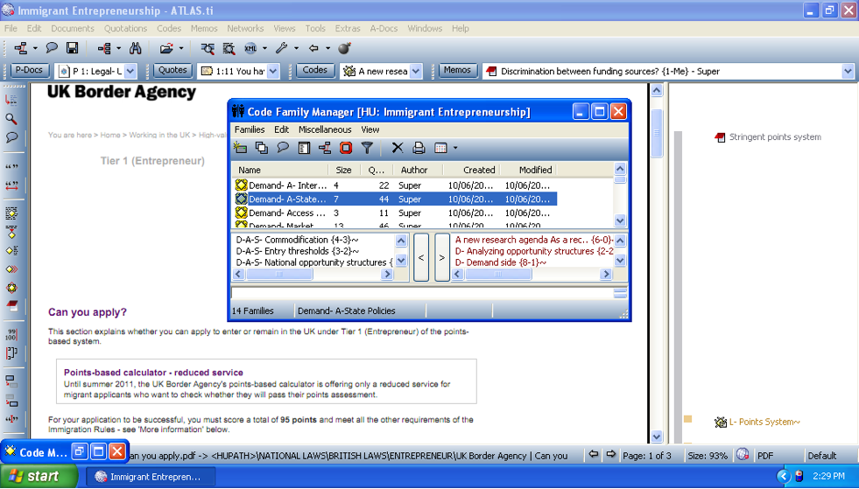The image size is (859, 489).
Task: Click the L- Points System~ code in margin
Action: coord(757,422)
